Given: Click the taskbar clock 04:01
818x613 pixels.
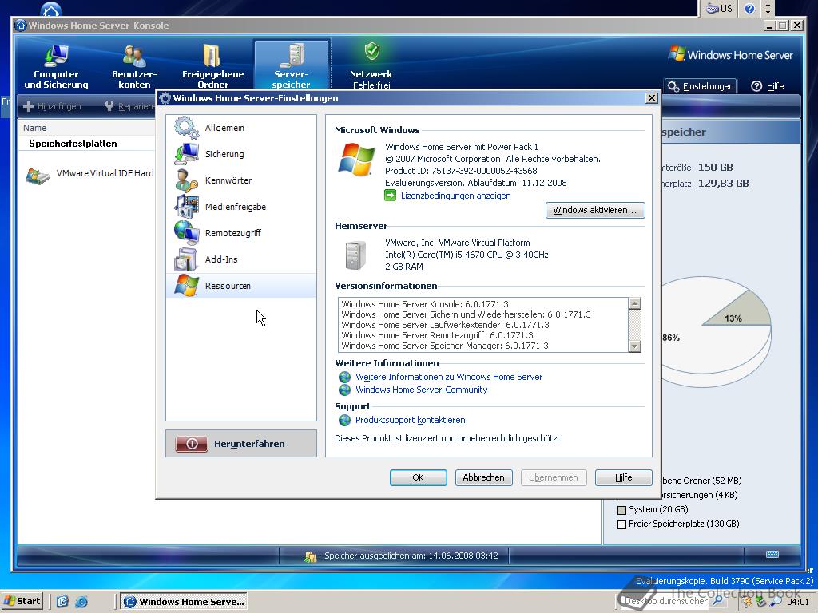Looking at the screenshot, I should coord(798,602).
